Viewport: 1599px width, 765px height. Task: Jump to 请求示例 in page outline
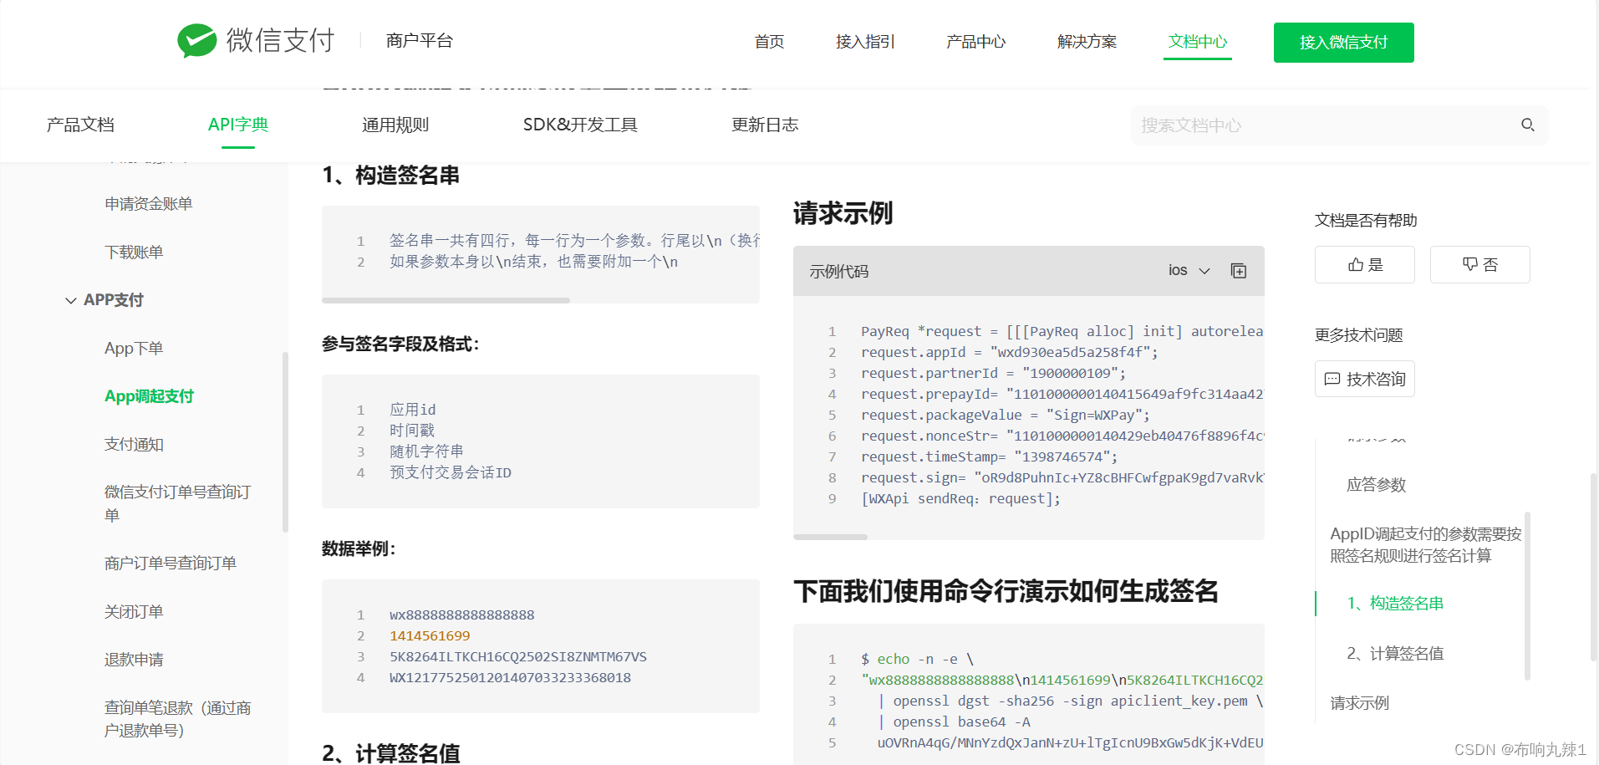[x=1360, y=703]
